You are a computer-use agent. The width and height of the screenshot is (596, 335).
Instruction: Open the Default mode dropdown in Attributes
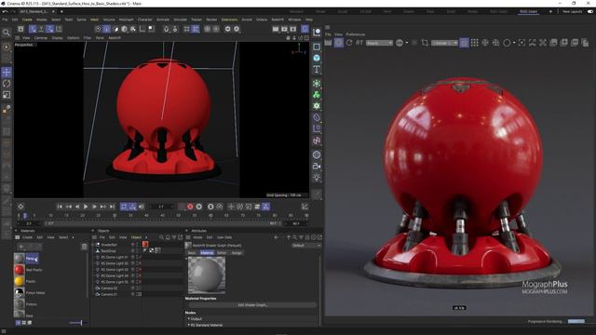[306, 246]
